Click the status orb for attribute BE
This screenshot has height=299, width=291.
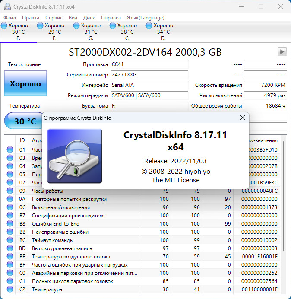[x=10, y=257]
